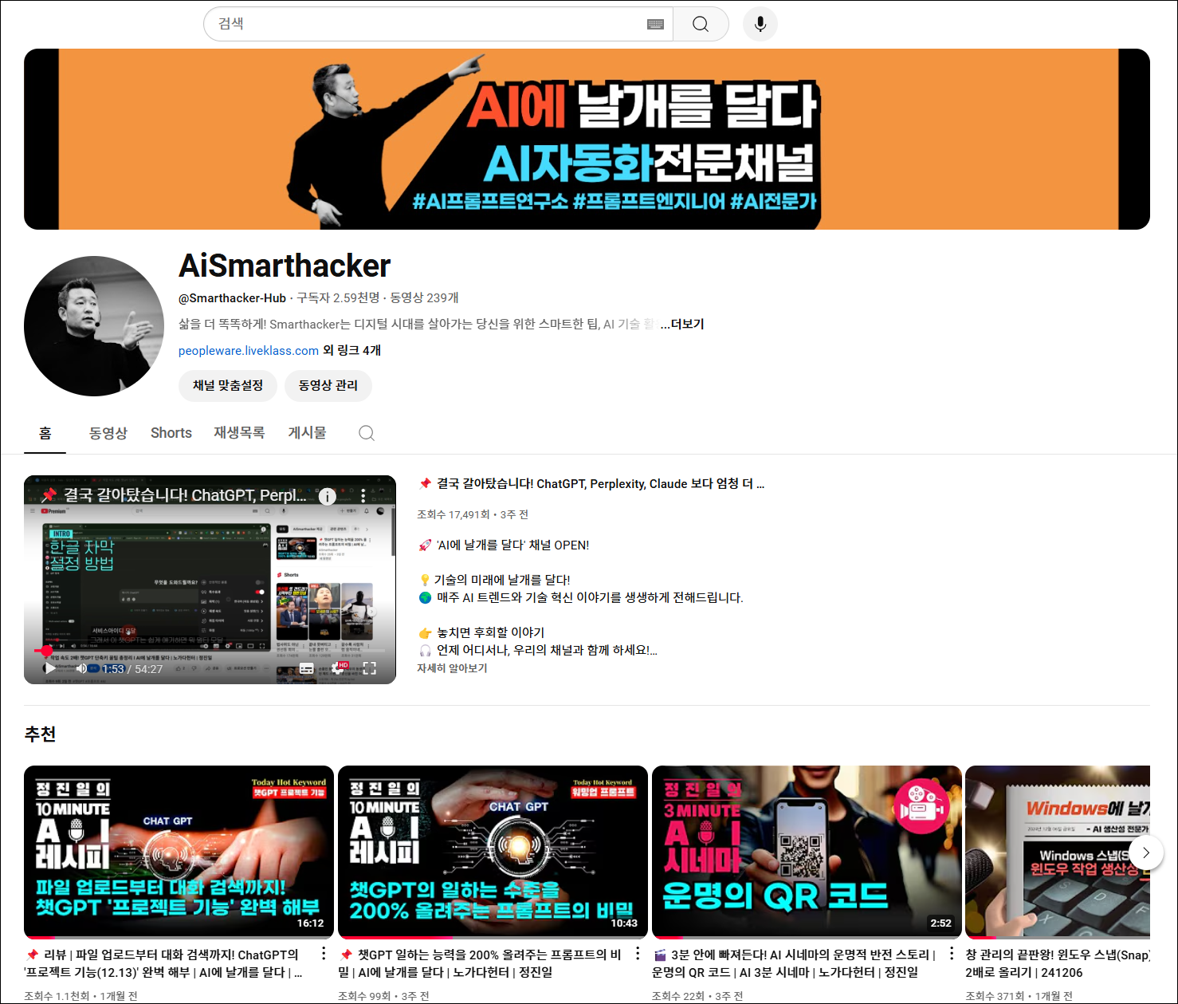Image resolution: width=1178 pixels, height=1004 pixels.
Task: Click '조회수 1.1천회 • 1개월 전' text
Action: 80,996
